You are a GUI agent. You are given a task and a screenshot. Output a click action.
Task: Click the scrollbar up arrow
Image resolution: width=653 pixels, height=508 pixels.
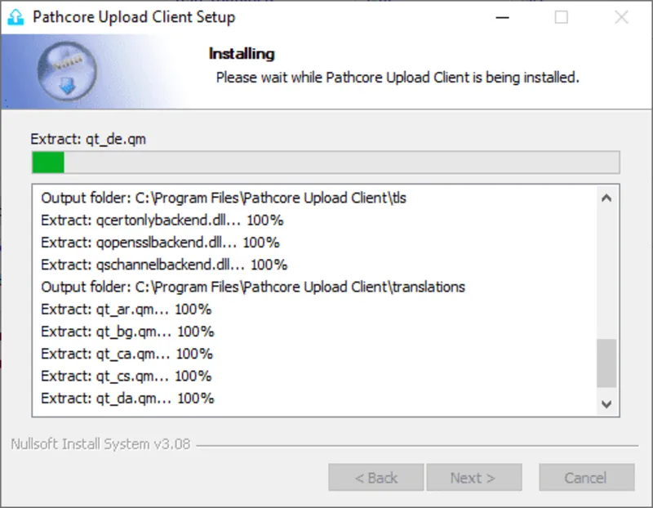[x=606, y=198]
